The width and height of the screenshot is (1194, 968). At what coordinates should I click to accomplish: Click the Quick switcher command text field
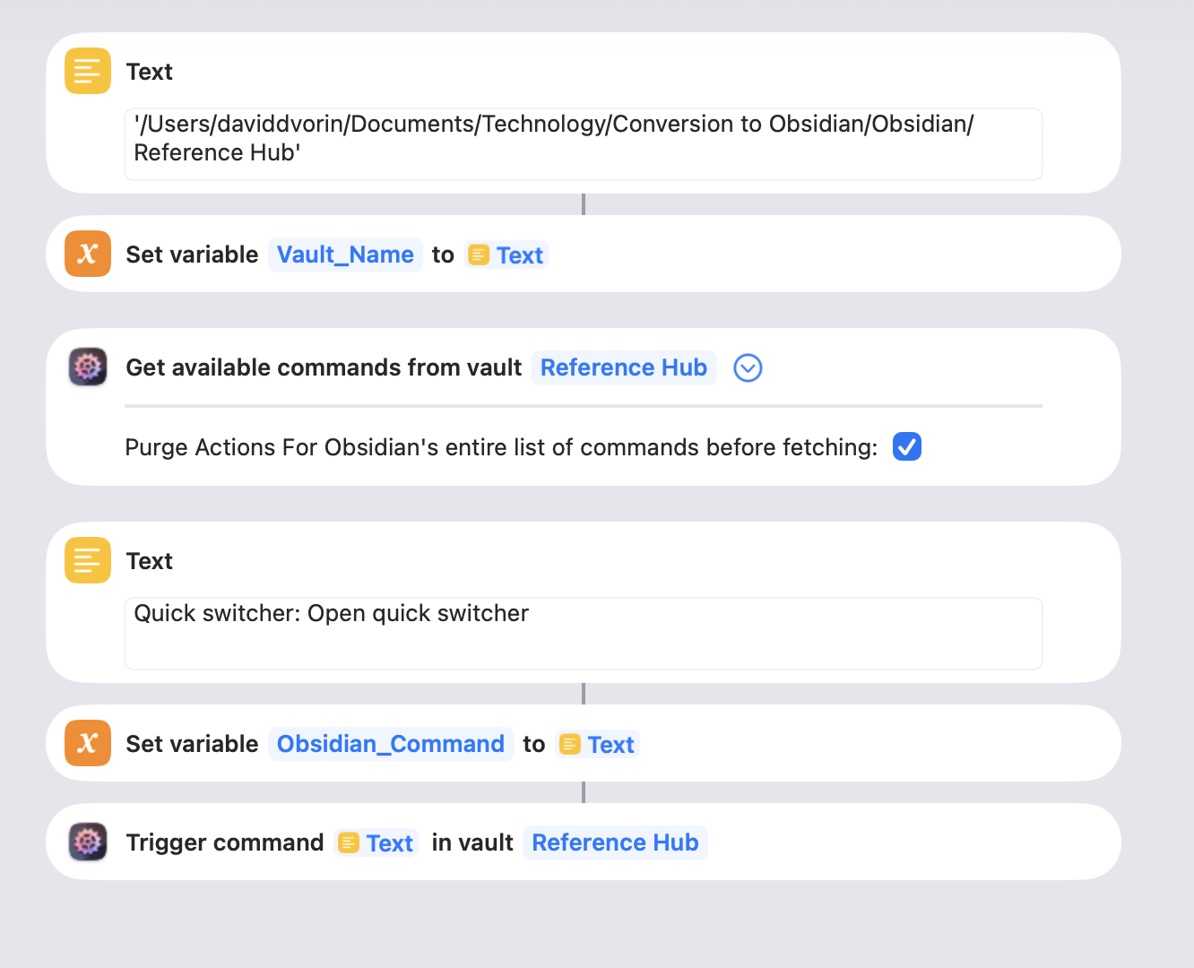click(583, 633)
